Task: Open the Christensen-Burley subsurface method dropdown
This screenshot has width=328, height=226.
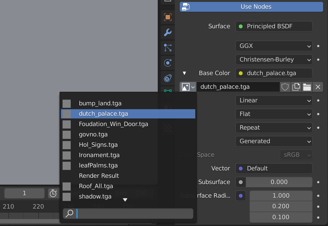Action: pyautogui.click(x=274, y=60)
